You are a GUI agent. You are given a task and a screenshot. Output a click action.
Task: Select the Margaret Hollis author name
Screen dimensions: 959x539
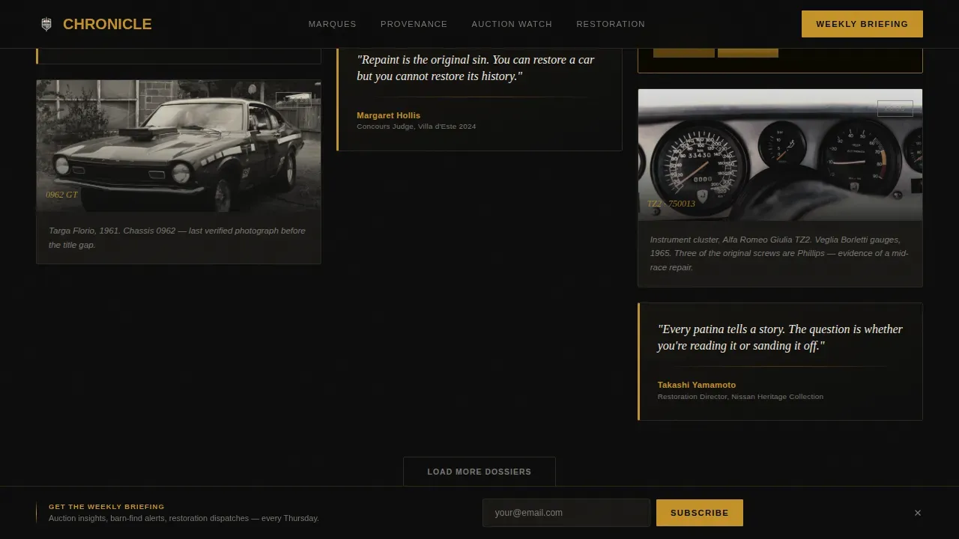tap(388, 115)
